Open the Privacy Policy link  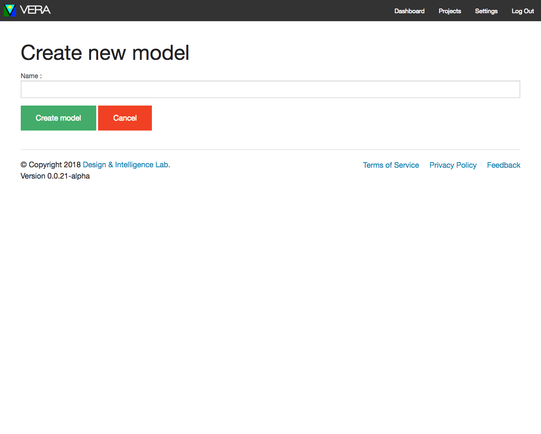click(x=453, y=165)
